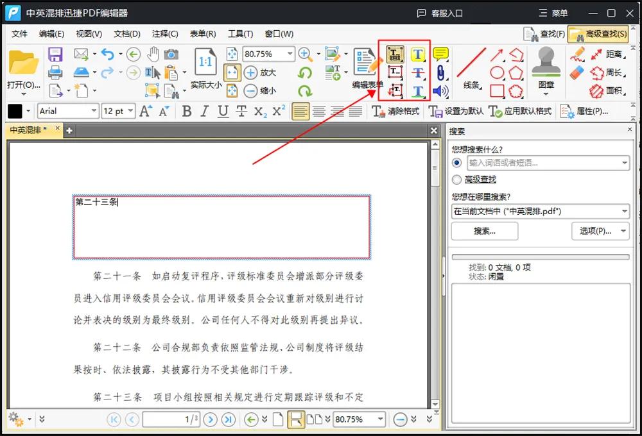Click the Save floppy disk icon
The image size is (642, 436).
coord(56,55)
